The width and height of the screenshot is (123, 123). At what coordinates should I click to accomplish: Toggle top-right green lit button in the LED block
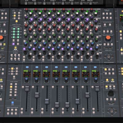pyautogui.click(x=18, y=29)
